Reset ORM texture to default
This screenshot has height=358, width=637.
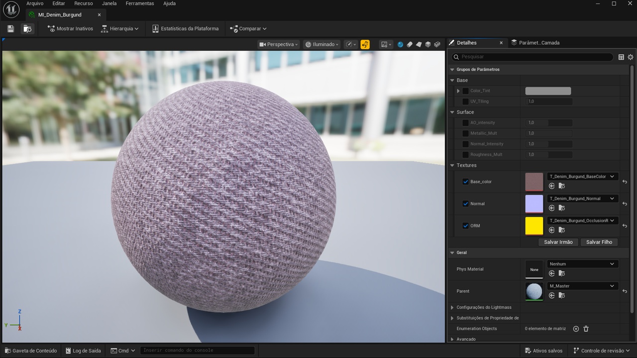pos(625,226)
